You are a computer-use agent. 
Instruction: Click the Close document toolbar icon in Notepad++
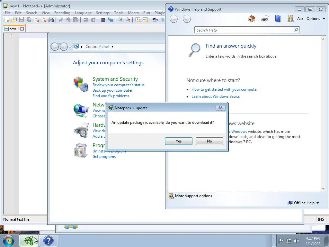click(37, 20)
